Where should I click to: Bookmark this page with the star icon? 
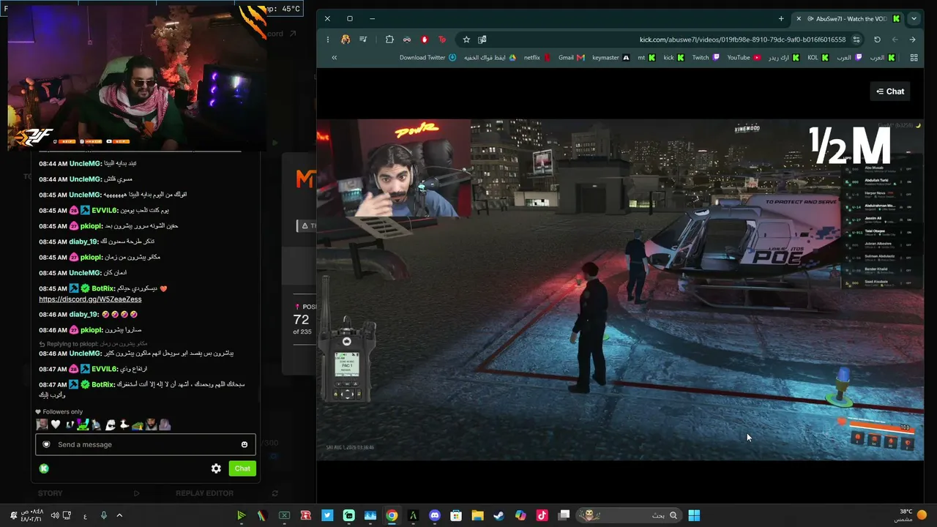[466, 40]
